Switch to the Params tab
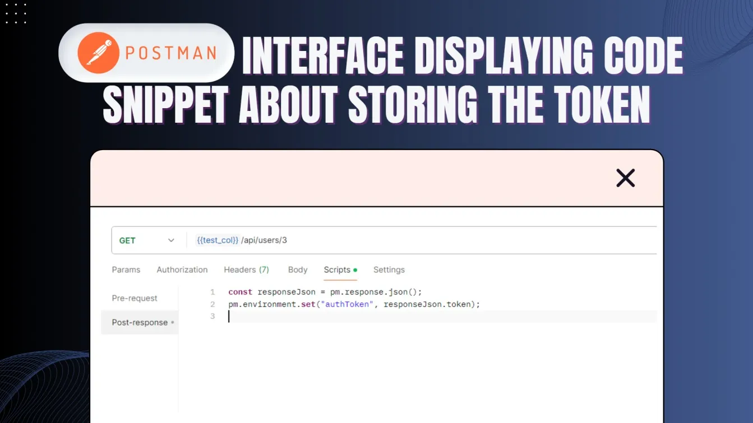753x423 pixels. point(126,269)
